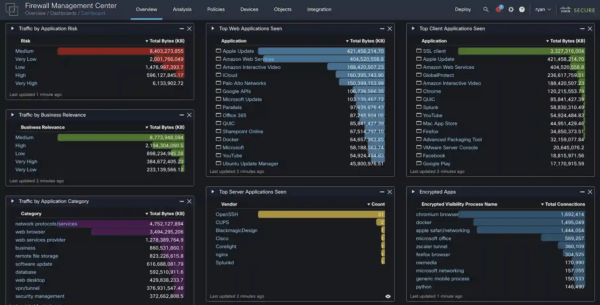This screenshot has width=600, height=305.
Task: Open the settings gear icon
Action: [511, 9]
